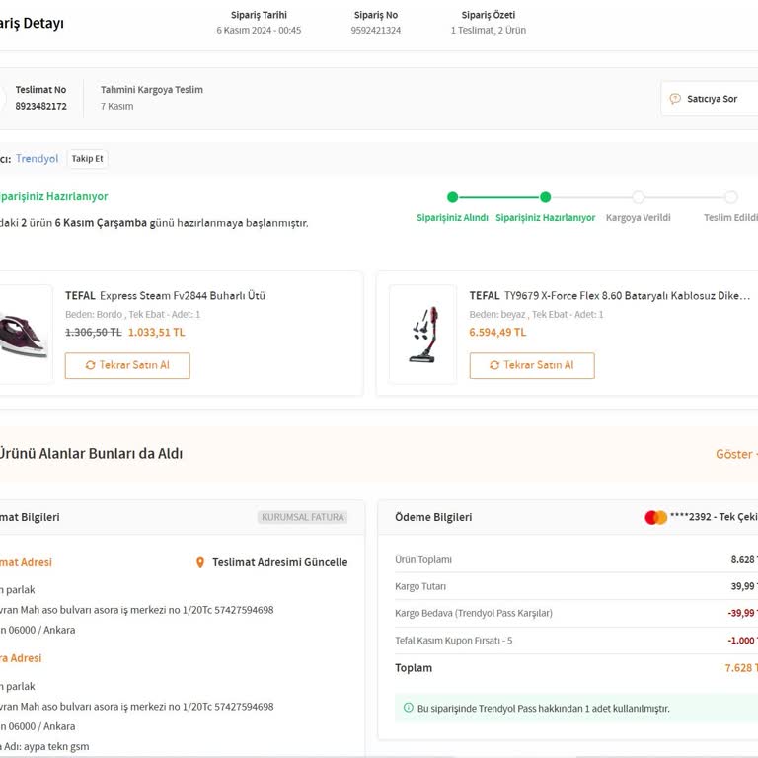The image size is (758, 758).
Task: Click the Siparişiniz Hazırlanıyor progress step dot
Action: (545, 197)
